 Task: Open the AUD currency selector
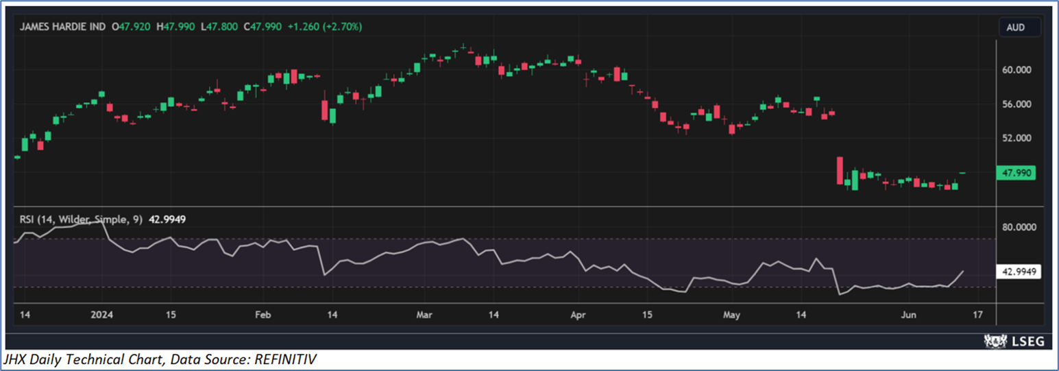click(1020, 27)
